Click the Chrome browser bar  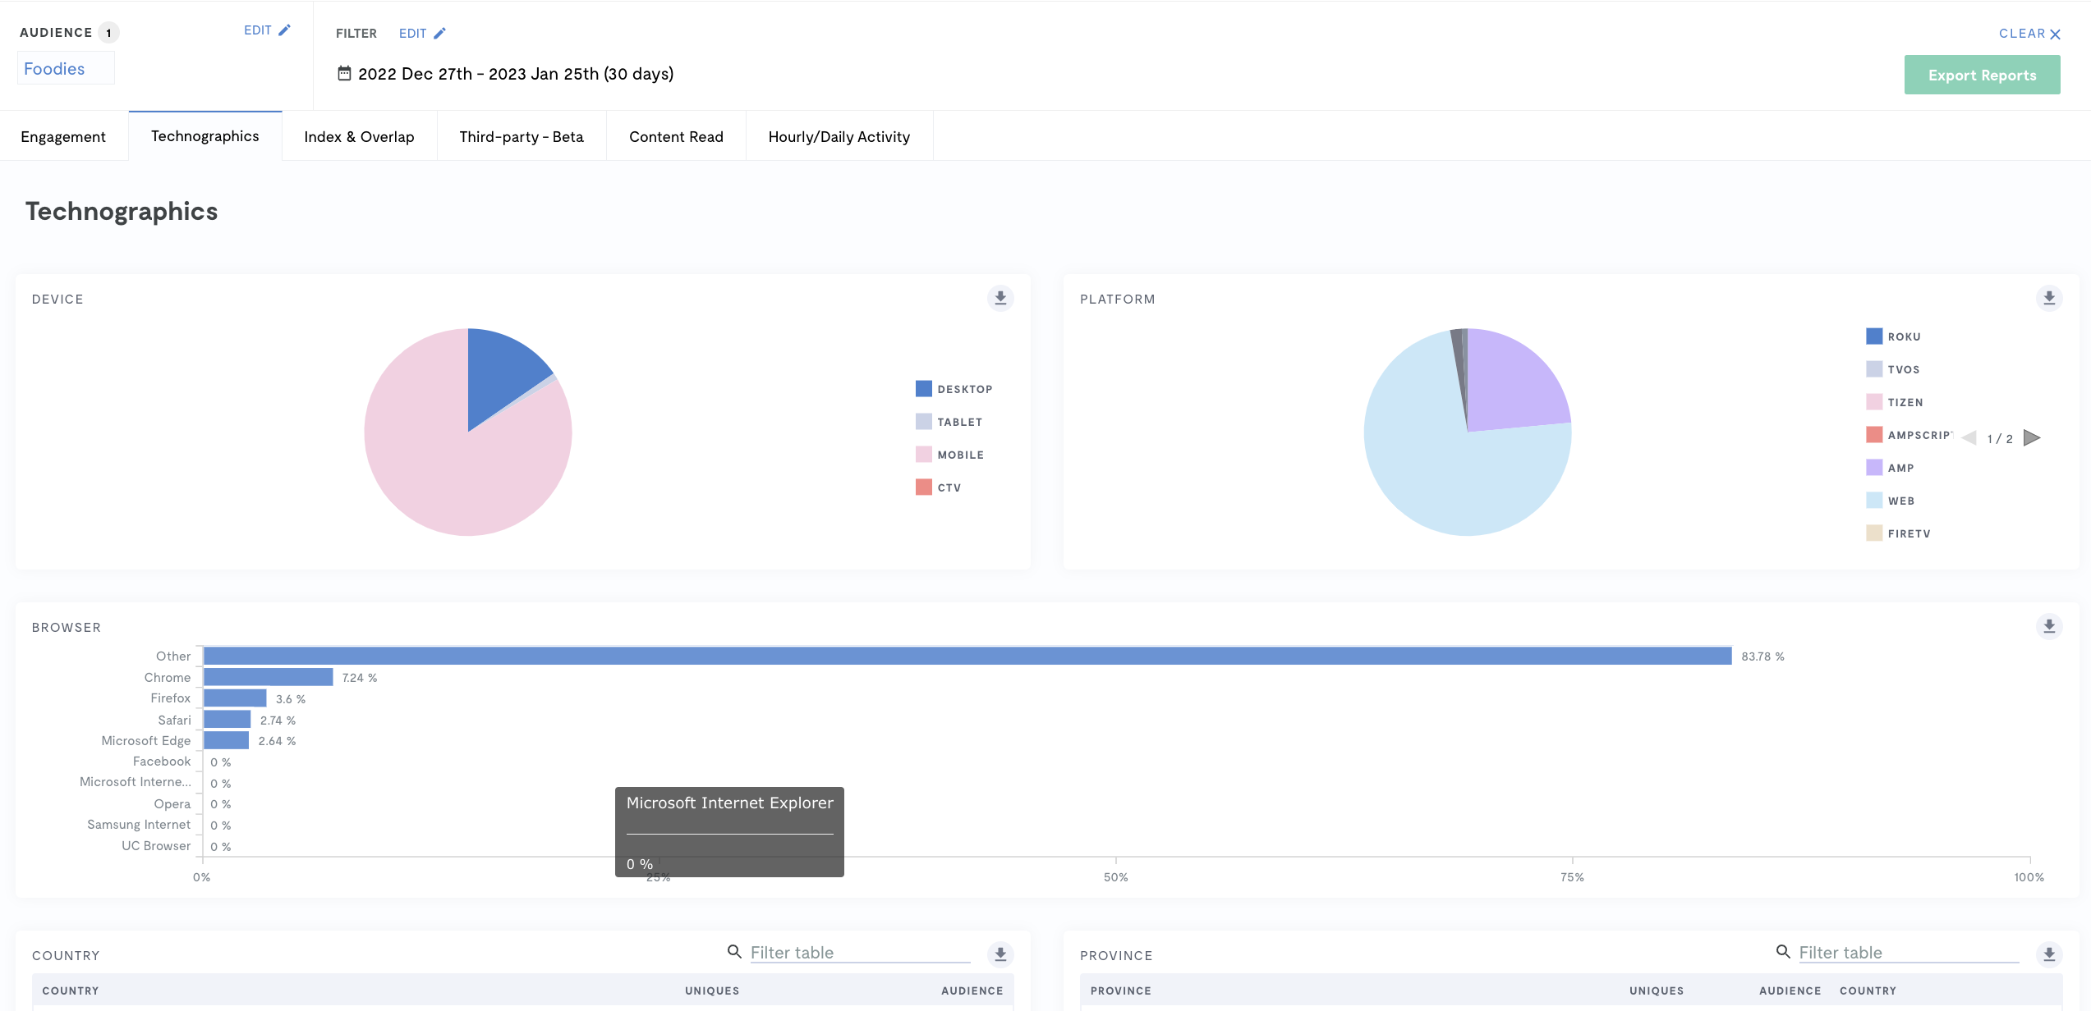pos(269,677)
